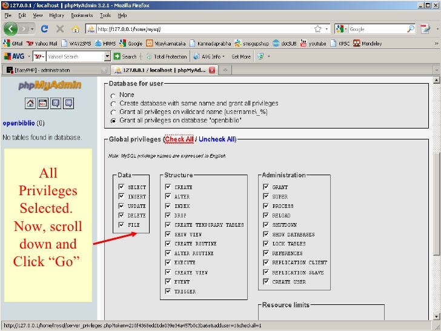Viewport: 441px width, 331px height.
Task: Open the File menu
Action: pyautogui.click(x=8, y=15)
